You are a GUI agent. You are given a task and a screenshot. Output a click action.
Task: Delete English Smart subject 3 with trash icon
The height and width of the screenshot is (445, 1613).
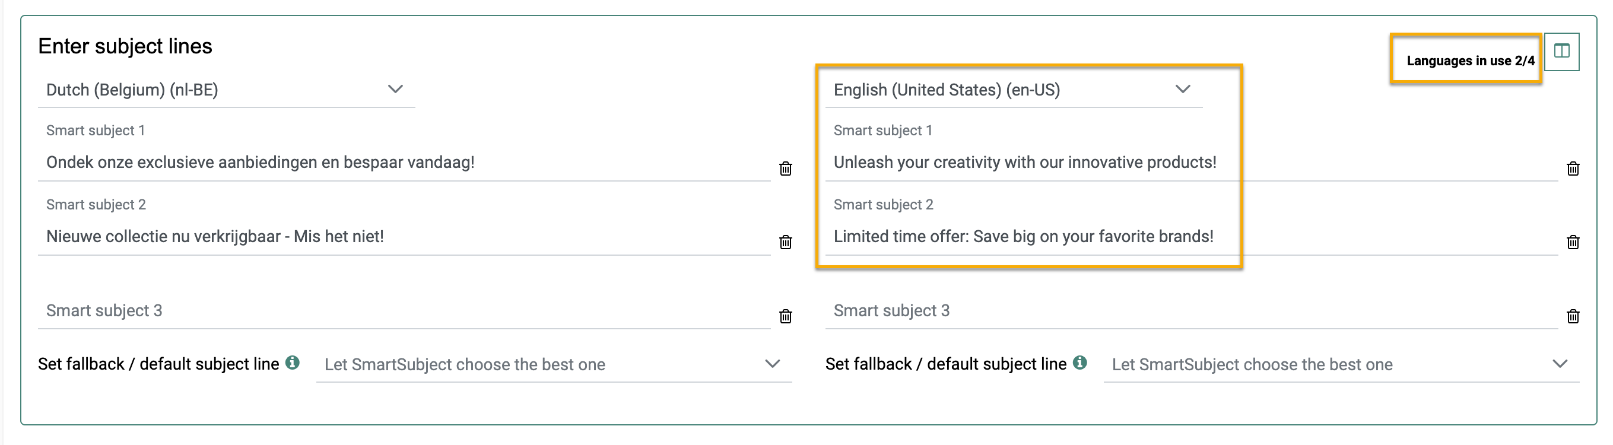coord(1572,316)
